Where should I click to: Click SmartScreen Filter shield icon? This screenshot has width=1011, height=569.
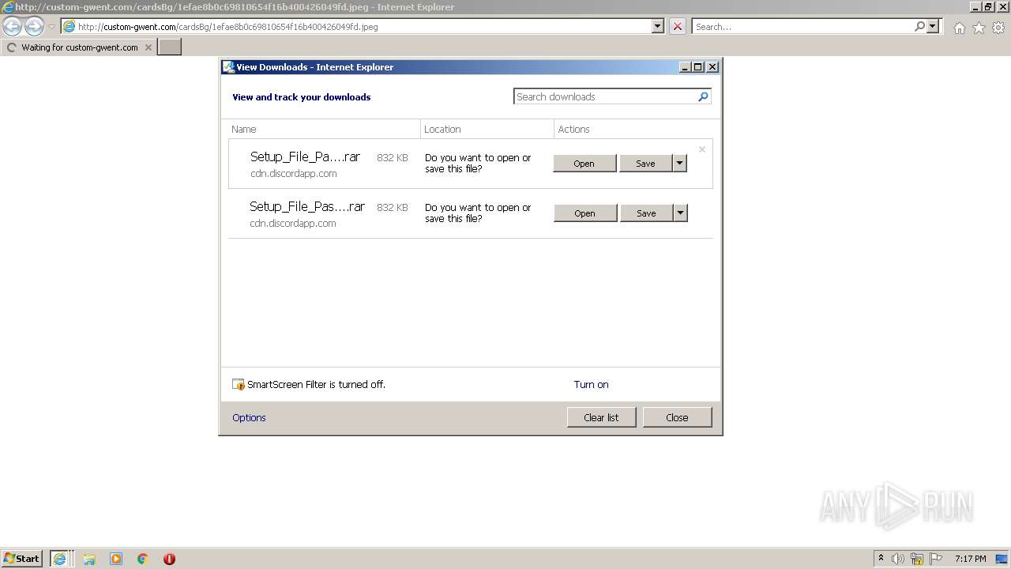click(239, 385)
